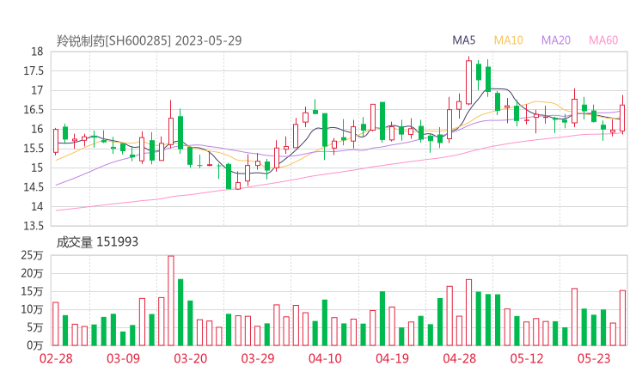The height and width of the screenshot is (378, 636).
Task: Click the tallest volume bar near 25万
Action: click(x=171, y=301)
